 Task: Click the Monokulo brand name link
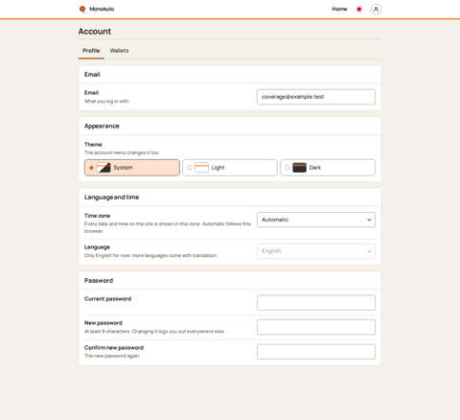[x=102, y=9]
